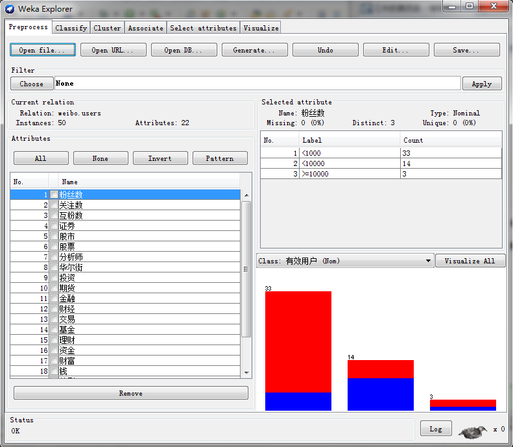Image resolution: width=513 pixels, height=447 pixels.
Task: Select the Preprocess tab
Action: point(28,27)
